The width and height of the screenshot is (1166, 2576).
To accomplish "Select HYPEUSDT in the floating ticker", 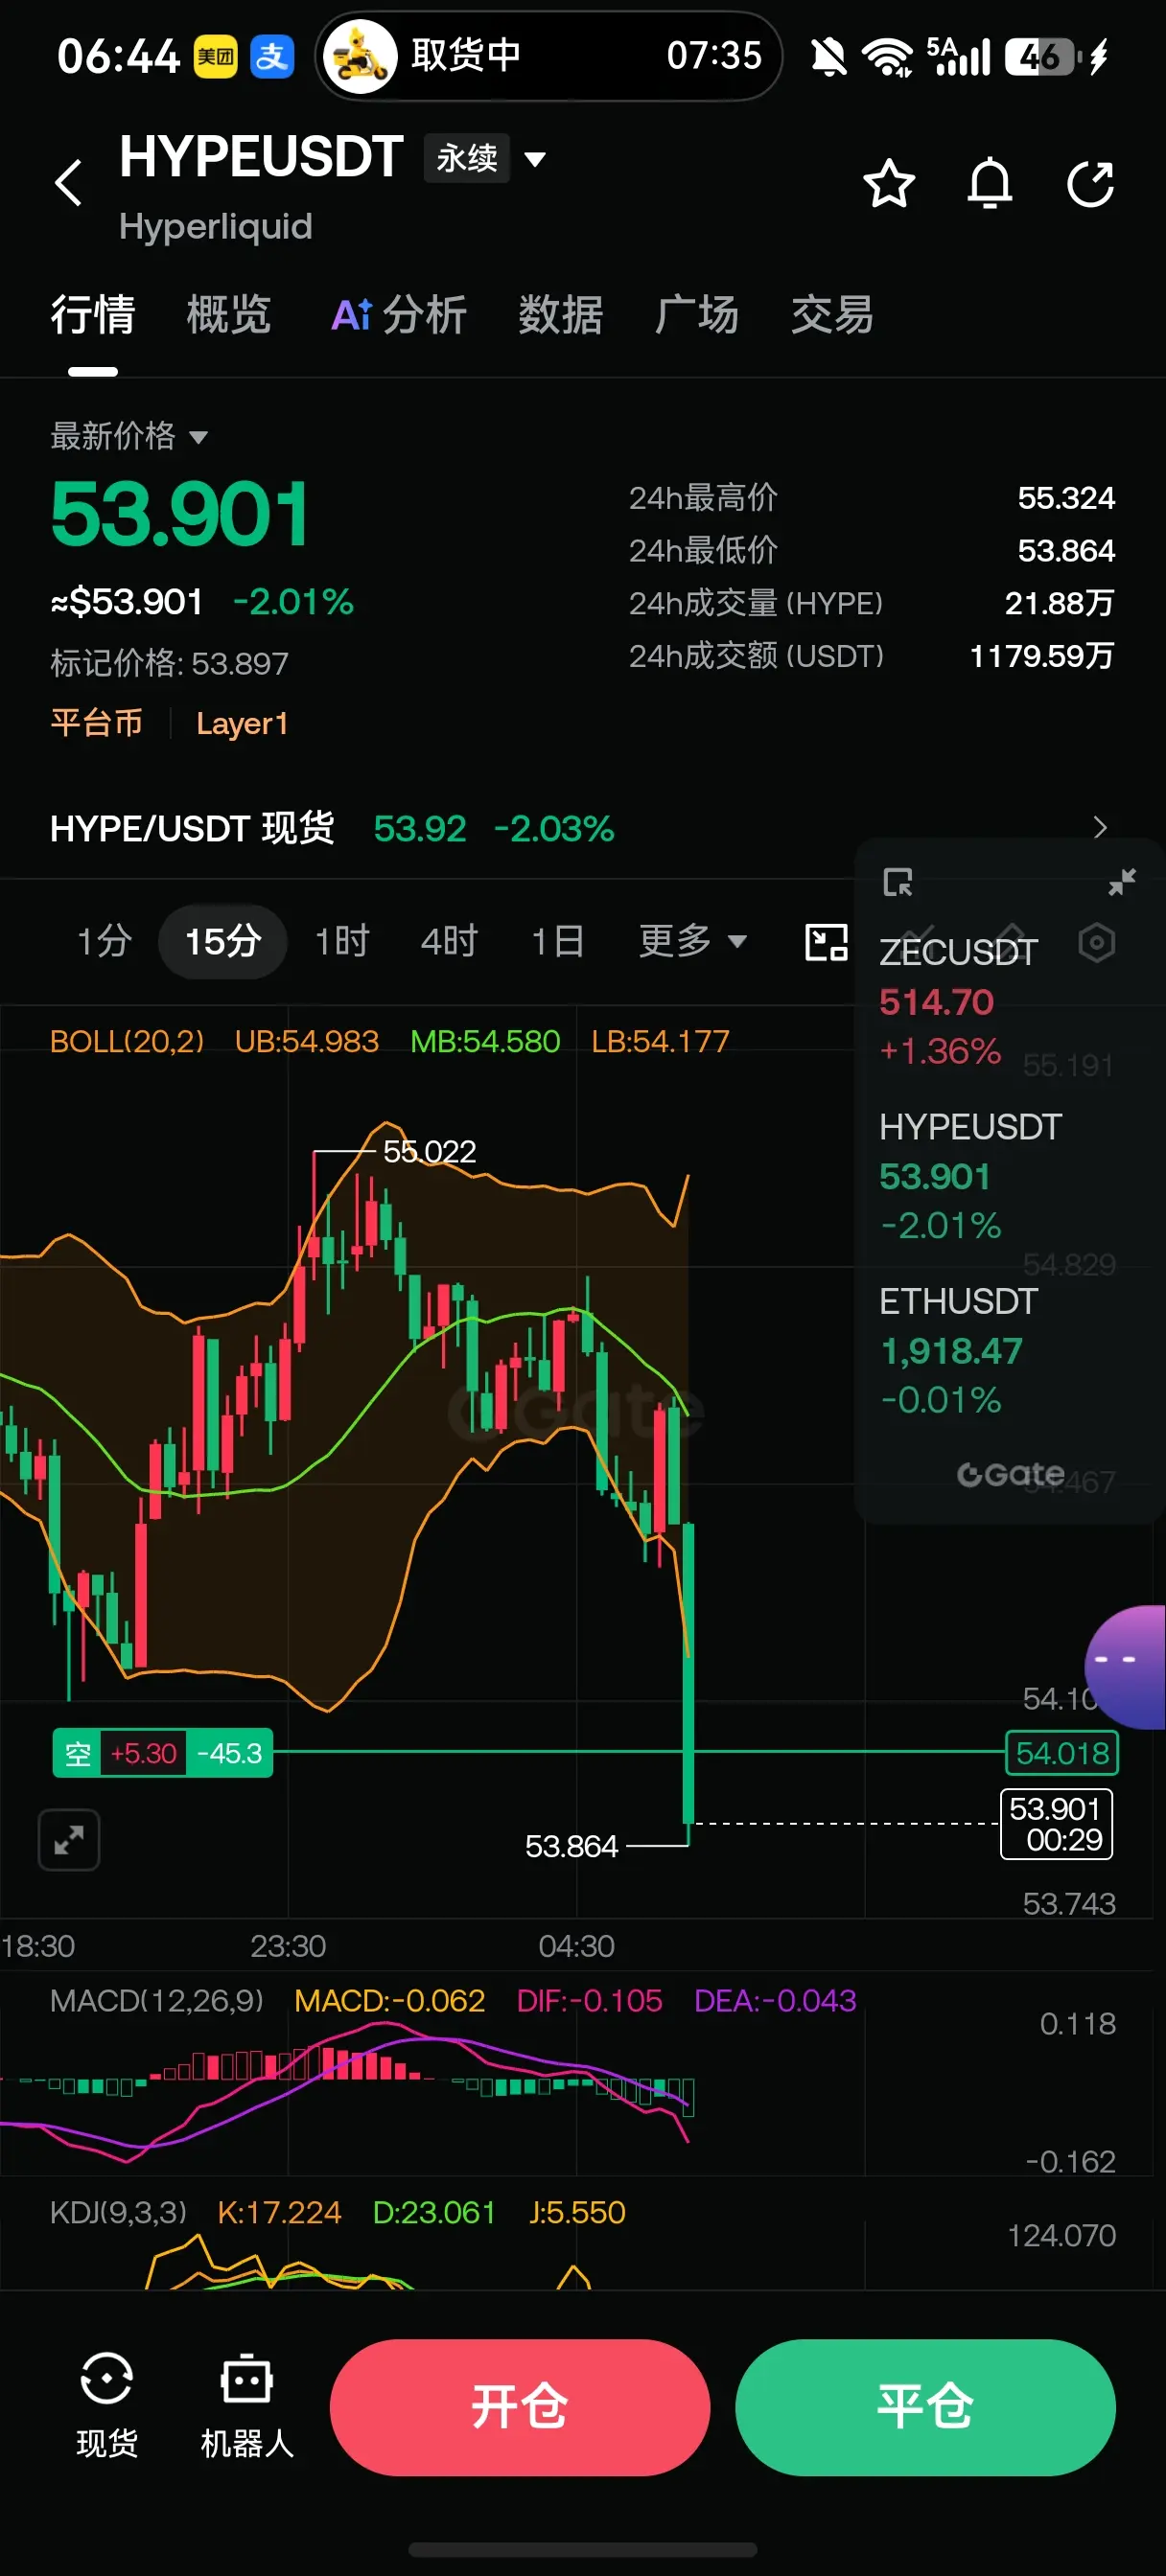I will (968, 1176).
